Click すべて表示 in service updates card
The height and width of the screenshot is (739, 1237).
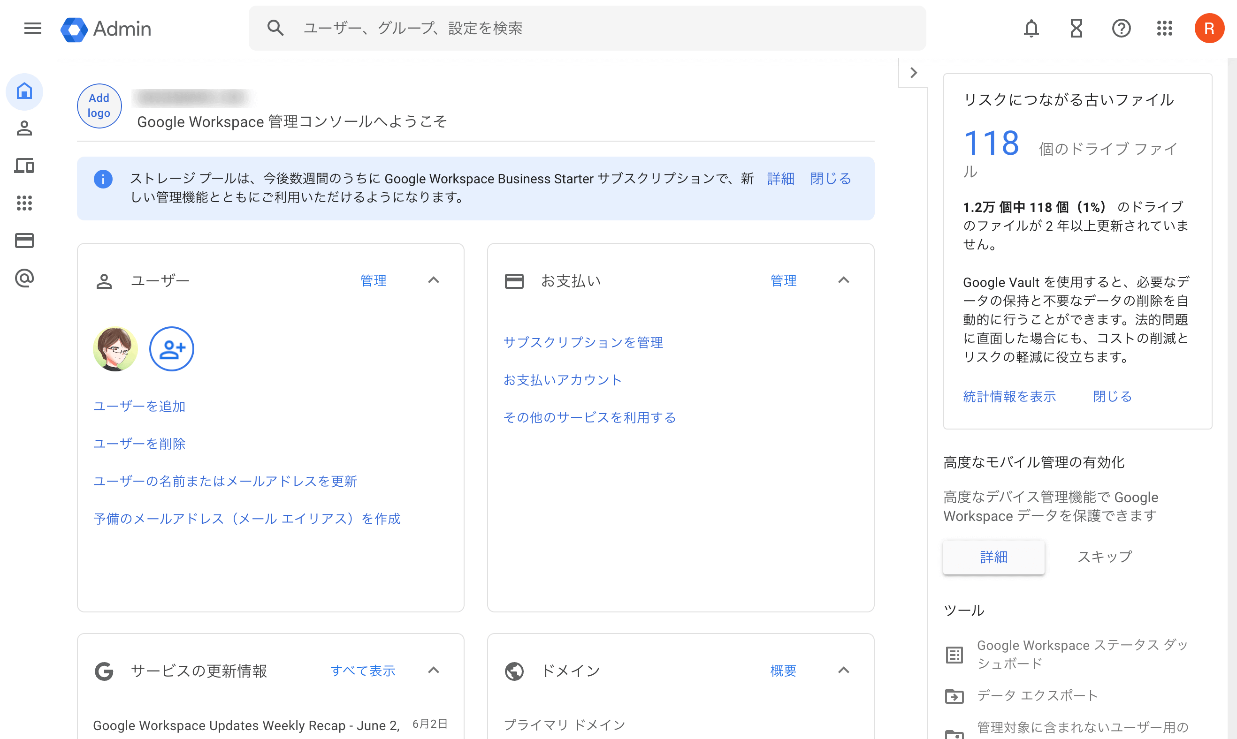pos(362,671)
